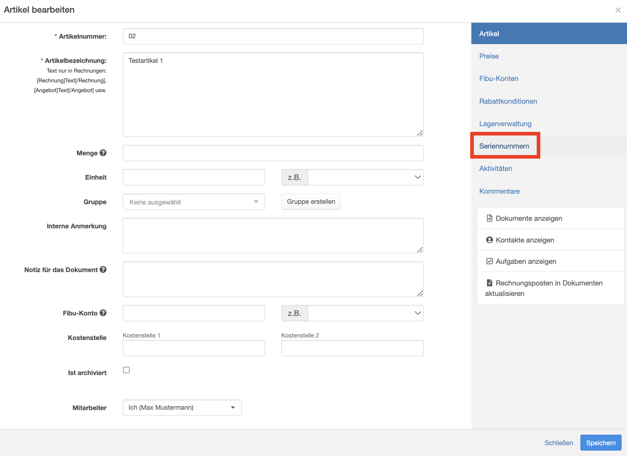Click the Aufgaben anzeigen entry
Screen dimensions: 627x456
tap(550, 261)
